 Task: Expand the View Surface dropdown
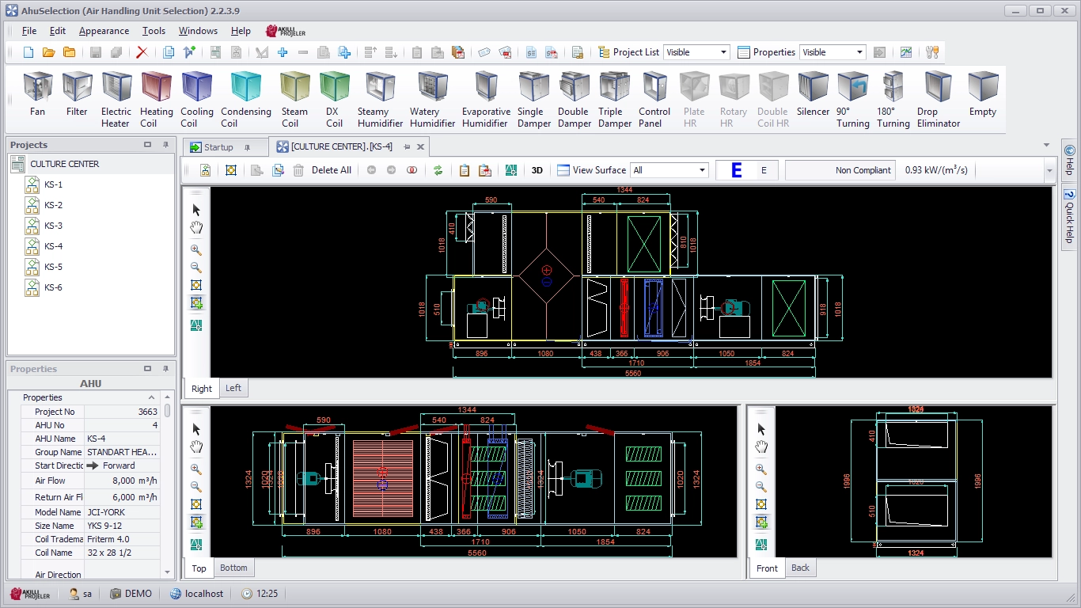(669, 170)
